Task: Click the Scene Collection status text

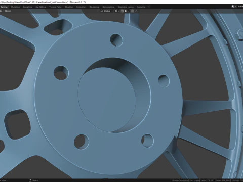Action: pyautogui.click(x=180, y=180)
